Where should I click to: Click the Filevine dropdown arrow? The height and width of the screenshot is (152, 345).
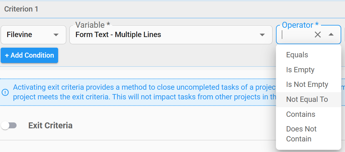pos(56,35)
